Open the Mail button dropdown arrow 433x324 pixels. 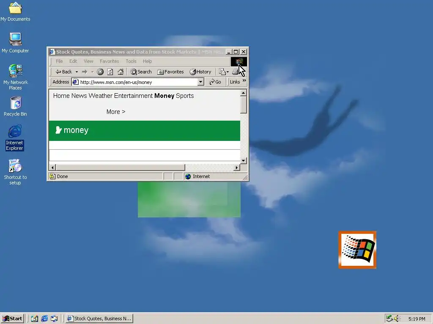[227, 72]
